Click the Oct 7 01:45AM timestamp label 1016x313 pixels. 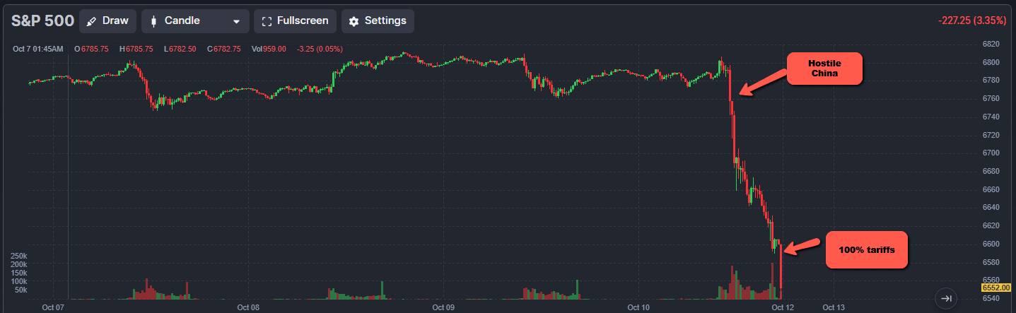pos(38,49)
